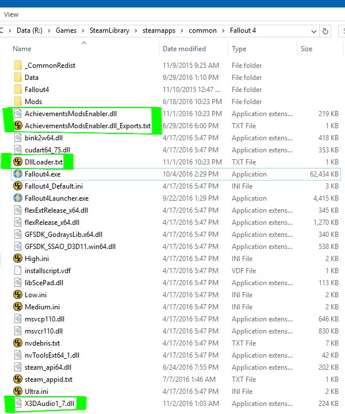Screen dimensions: 345x414
Task: Click the Fallout4.exe Vault Boy icon
Action: click(18, 174)
